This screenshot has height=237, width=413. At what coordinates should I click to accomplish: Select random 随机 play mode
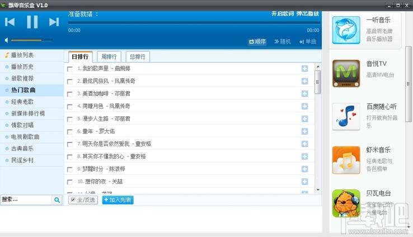click(x=283, y=41)
